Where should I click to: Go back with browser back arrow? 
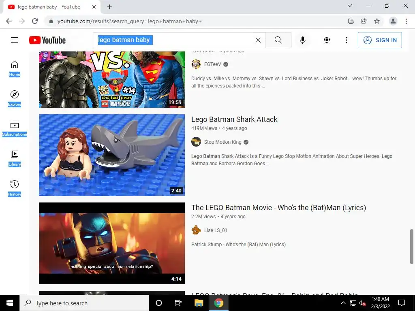point(9,21)
